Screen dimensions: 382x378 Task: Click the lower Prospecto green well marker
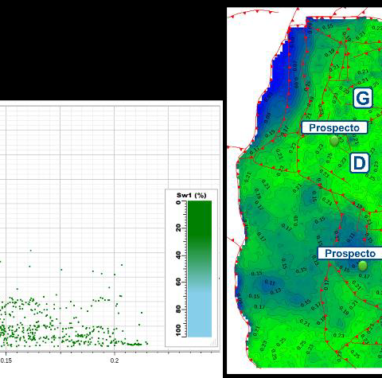pyautogui.click(x=363, y=266)
